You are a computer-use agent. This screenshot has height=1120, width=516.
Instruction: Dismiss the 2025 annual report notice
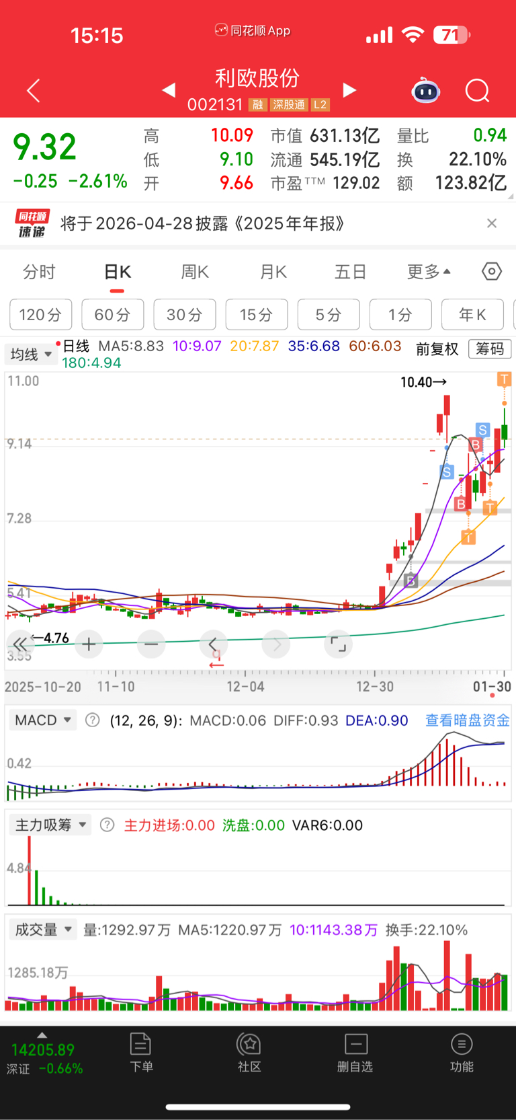tap(492, 223)
